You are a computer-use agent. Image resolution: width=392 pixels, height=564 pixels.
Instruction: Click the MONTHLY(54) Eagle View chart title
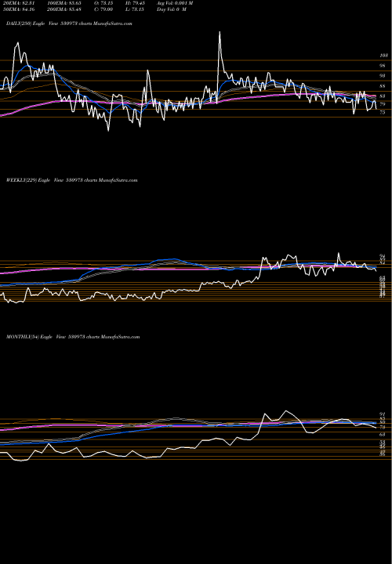(73, 337)
